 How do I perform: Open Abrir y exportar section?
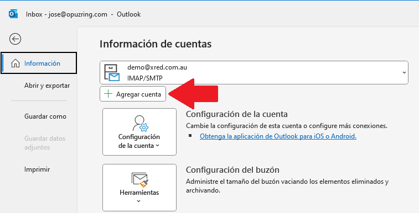[47, 86]
